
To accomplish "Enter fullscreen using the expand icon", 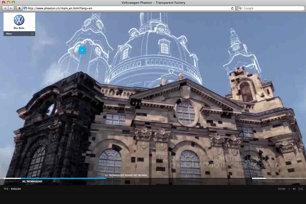I will [301, 189].
